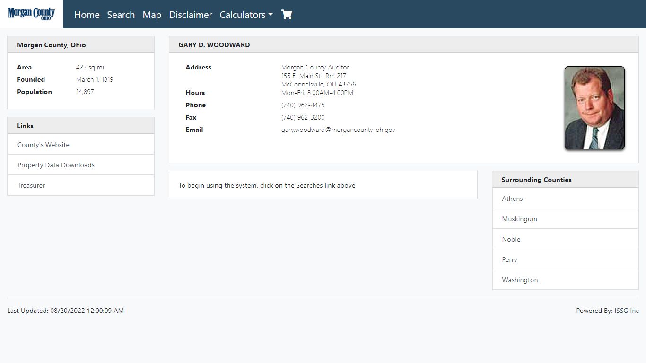The image size is (646, 363).
Task: Open the Noble county link
Action: tap(565, 239)
